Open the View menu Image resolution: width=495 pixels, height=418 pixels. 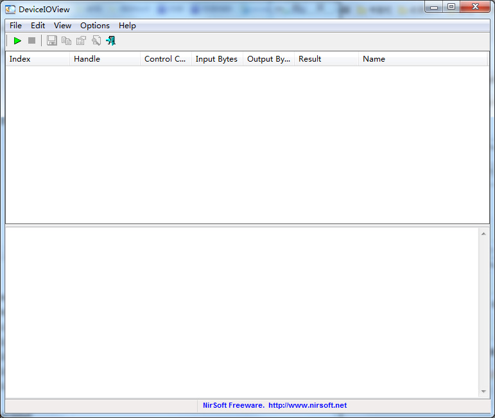[62, 26]
